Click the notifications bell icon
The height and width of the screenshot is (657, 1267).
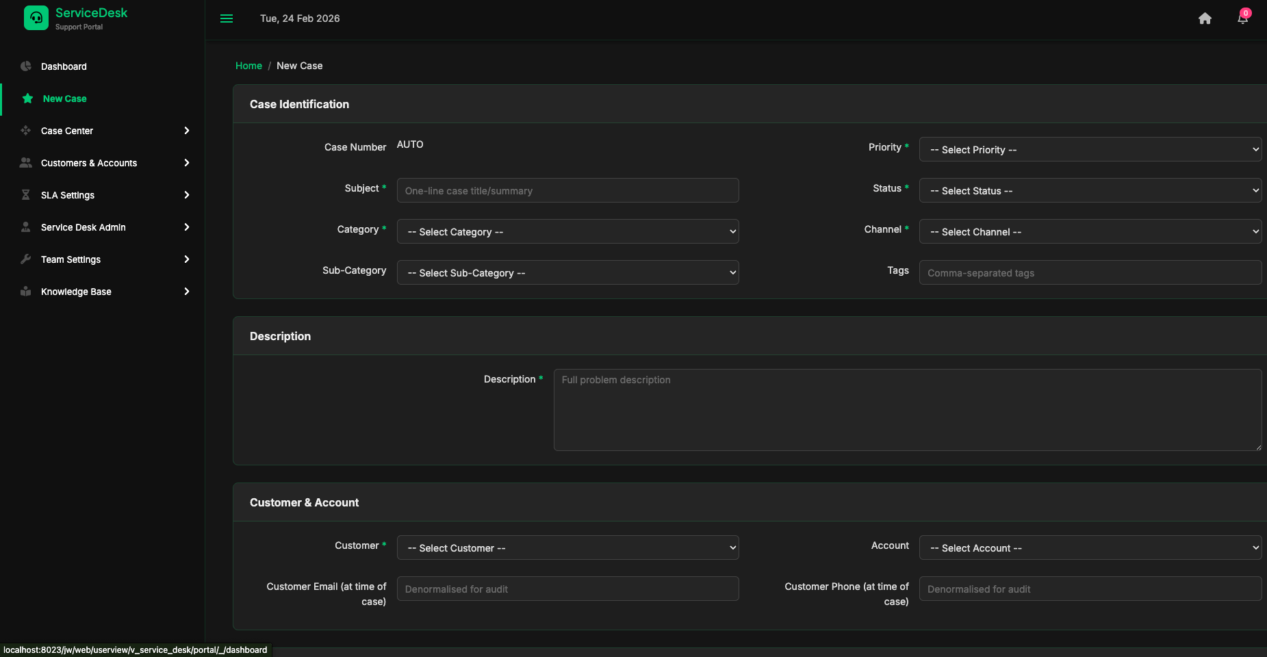[x=1242, y=18]
